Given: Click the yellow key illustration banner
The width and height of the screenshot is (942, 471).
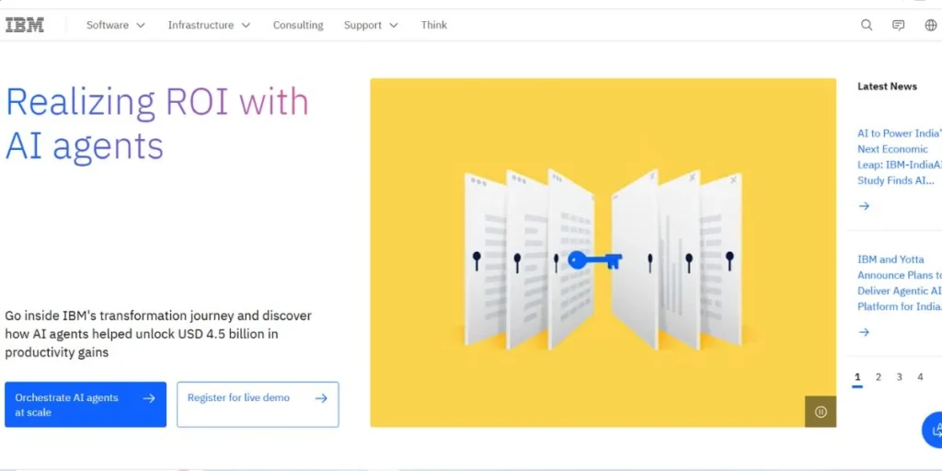Looking at the screenshot, I should click(603, 252).
